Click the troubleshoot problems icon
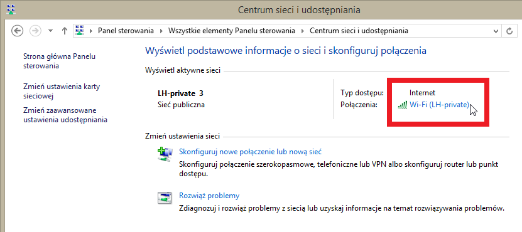The height and width of the screenshot is (232, 522). point(165,198)
